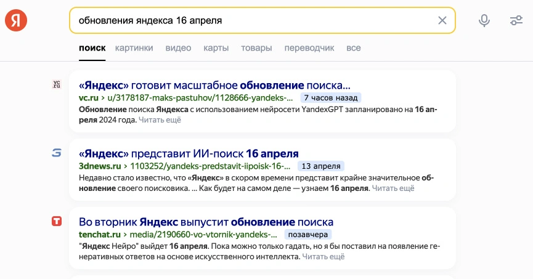Image resolution: width=533 pixels, height=279 pixels.
Task: Click the Yandex logo icon
Action: (x=16, y=20)
